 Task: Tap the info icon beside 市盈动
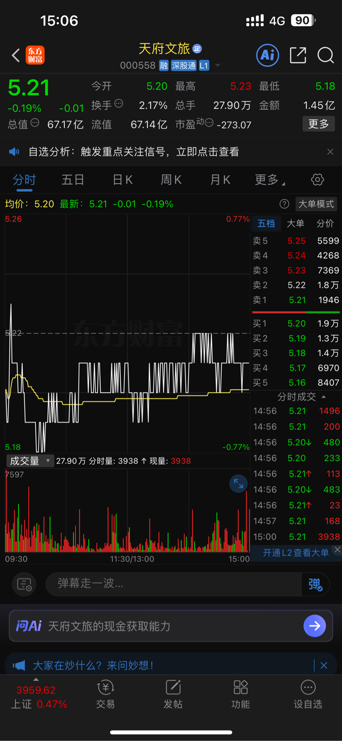(x=209, y=123)
